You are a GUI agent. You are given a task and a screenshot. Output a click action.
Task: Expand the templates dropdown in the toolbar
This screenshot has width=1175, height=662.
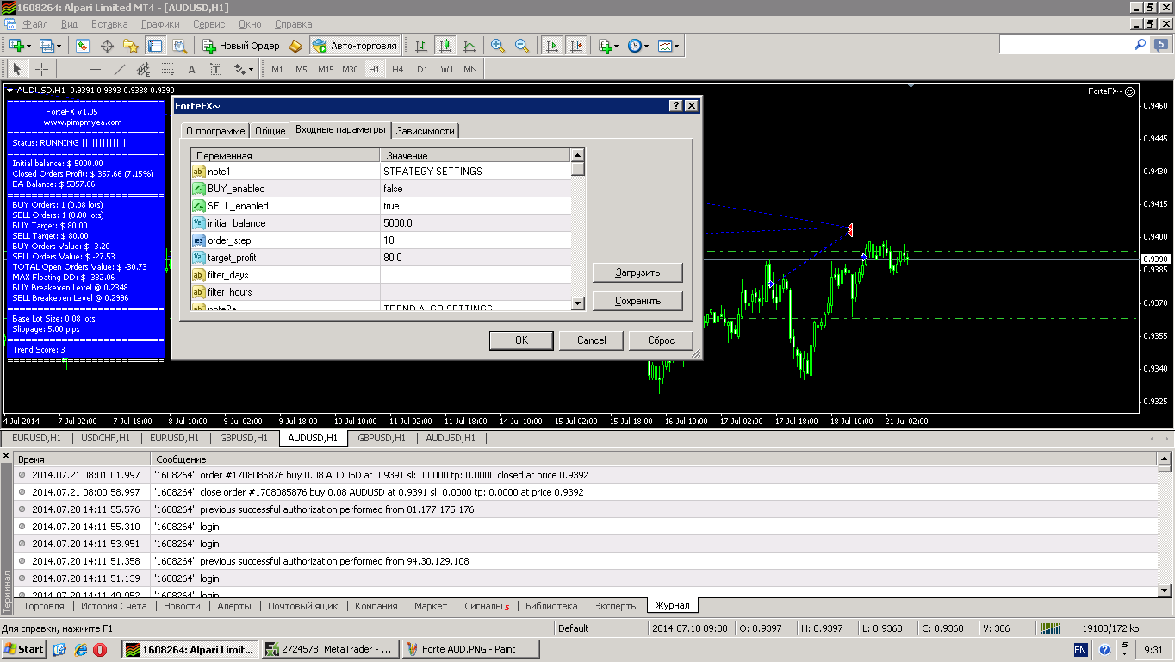(677, 46)
